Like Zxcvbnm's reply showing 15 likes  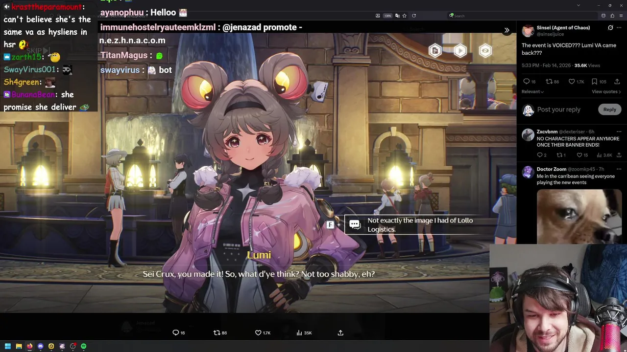pyautogui.click(x=582, y=155)
